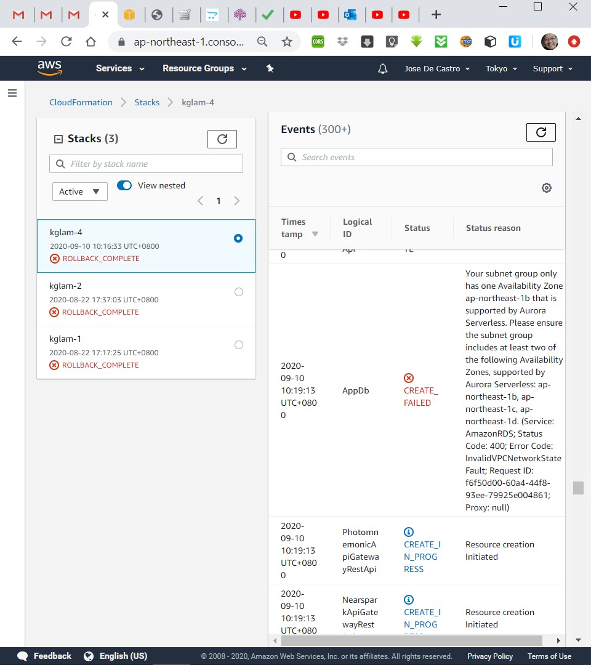Screen dimensions: 591x665
Task: Switch to the orange box browser tab
Action: coord(129,15)
